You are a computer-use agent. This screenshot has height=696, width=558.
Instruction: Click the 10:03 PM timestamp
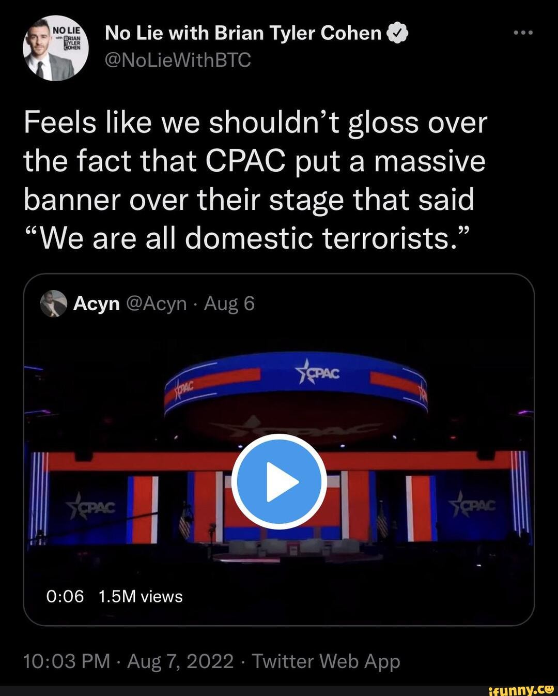click(67, 661)
